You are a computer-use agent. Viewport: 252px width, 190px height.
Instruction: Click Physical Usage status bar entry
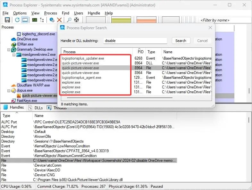click(x=128, y=186)
